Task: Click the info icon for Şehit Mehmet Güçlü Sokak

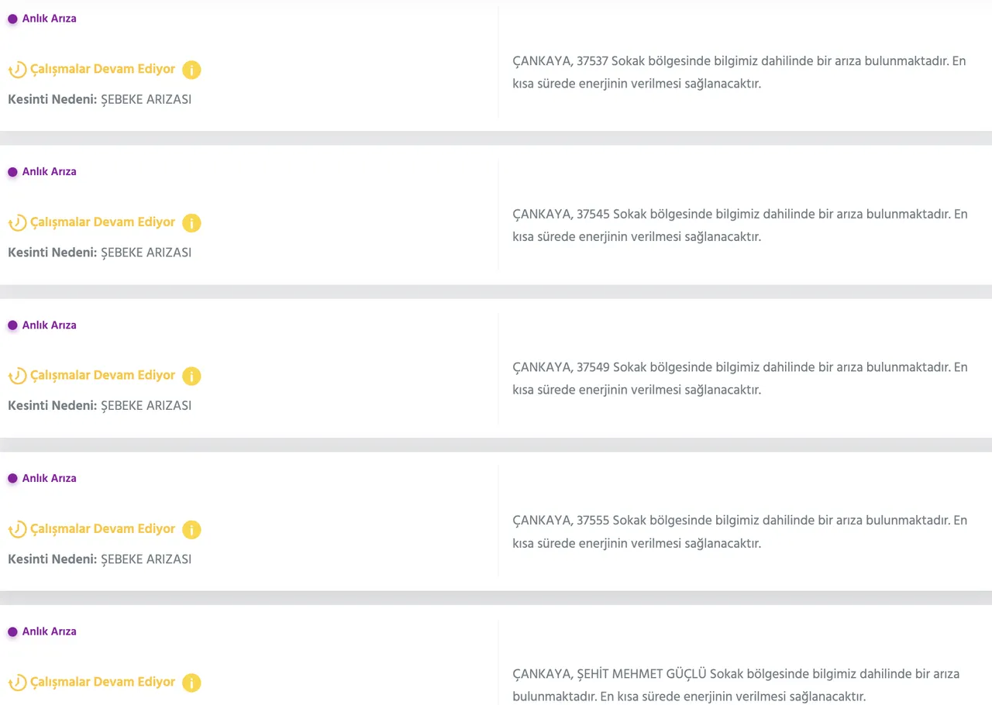Action: tap(191, 683)
